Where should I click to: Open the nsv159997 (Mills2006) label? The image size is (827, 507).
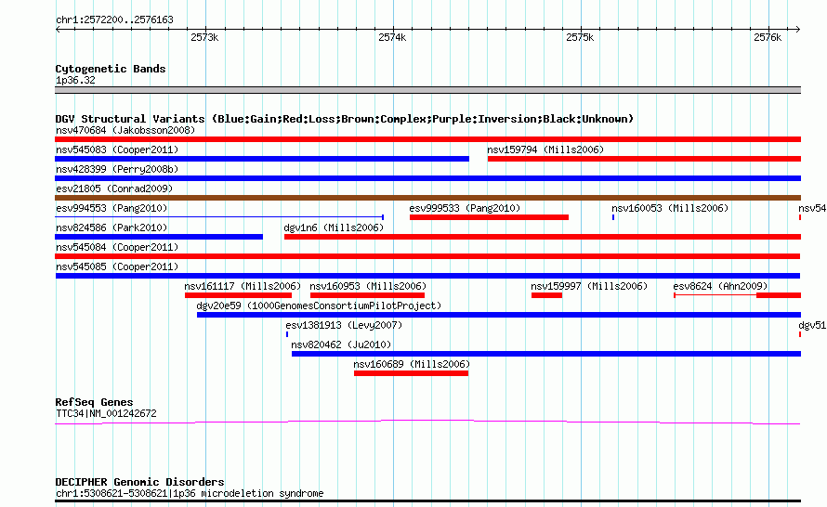(589, 286)
